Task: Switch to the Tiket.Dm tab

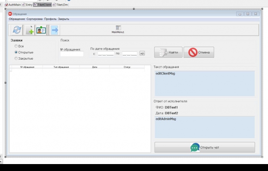Action: (x=61, y=5)
